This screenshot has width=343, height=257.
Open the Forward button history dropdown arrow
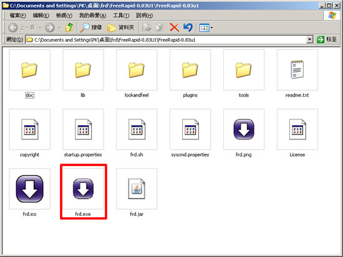(x=59, y=28)
